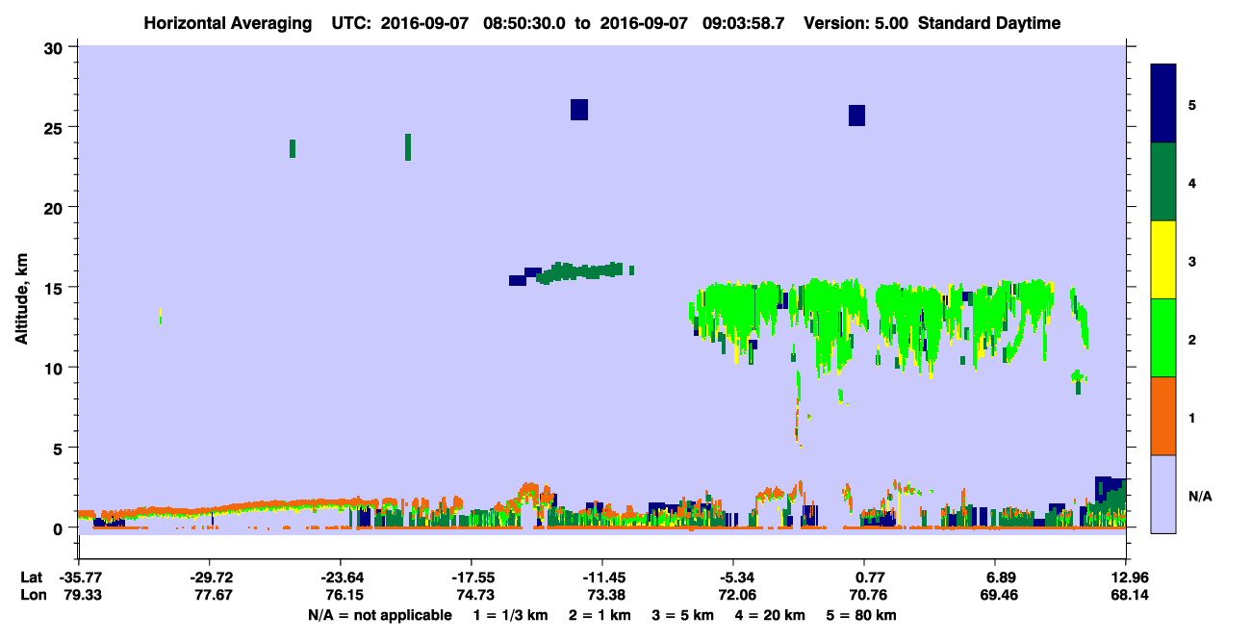Click the altitude tick label '20'
This screenshot has width=1251, height=642.
[54, 207]
